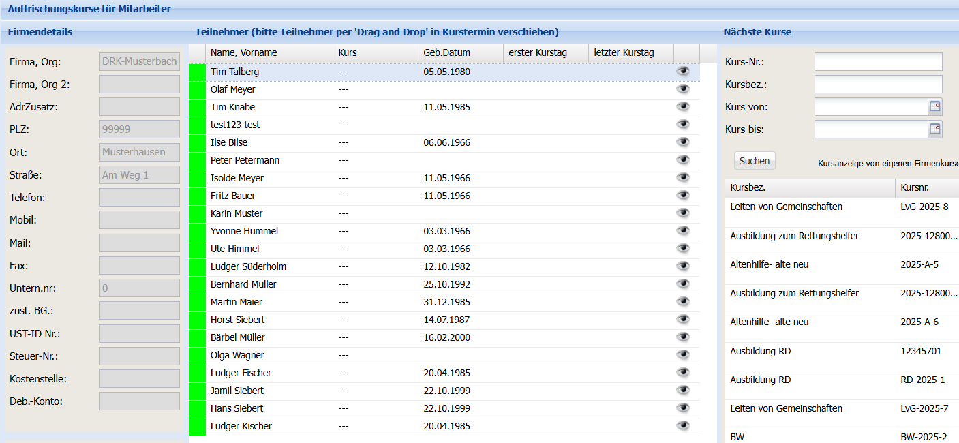The height and width of the screenshot is (443, 959).
Task: Click into the Kursbez. search field
Action: [878, 85]
